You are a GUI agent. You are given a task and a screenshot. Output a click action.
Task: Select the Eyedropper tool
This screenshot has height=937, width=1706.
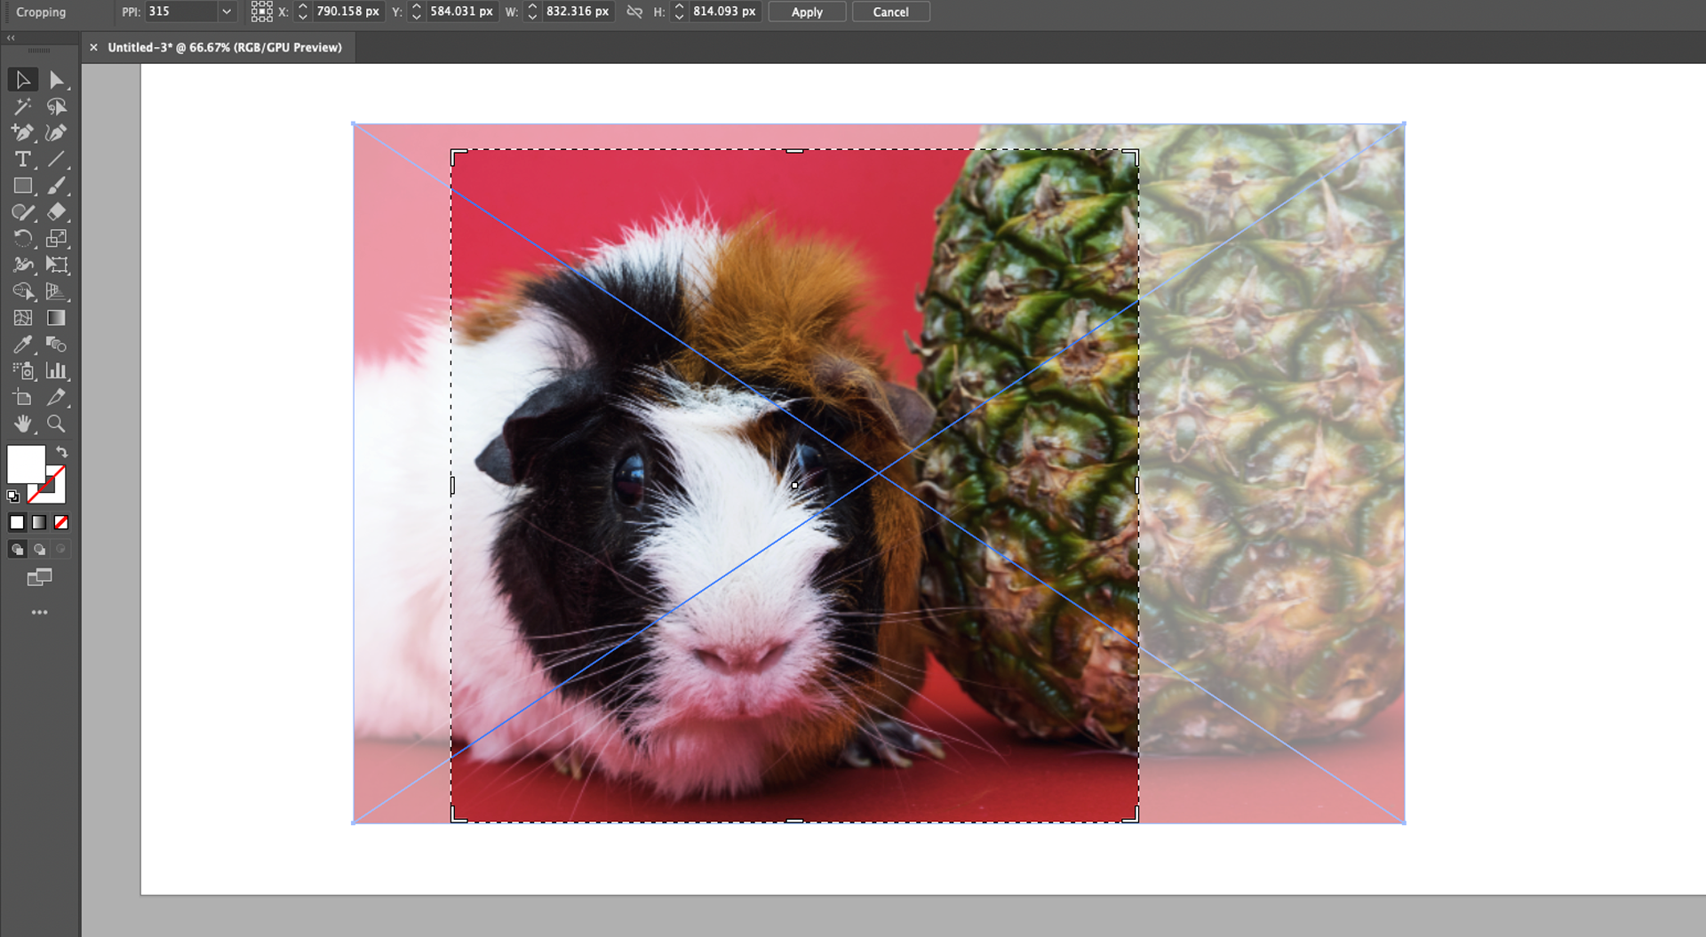tap(24, 345)
